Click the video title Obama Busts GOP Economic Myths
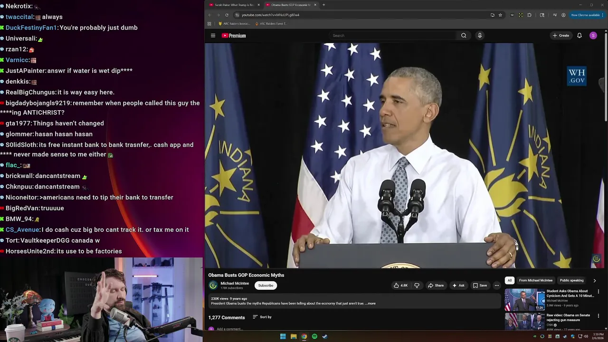 click(x=246, y=275)
